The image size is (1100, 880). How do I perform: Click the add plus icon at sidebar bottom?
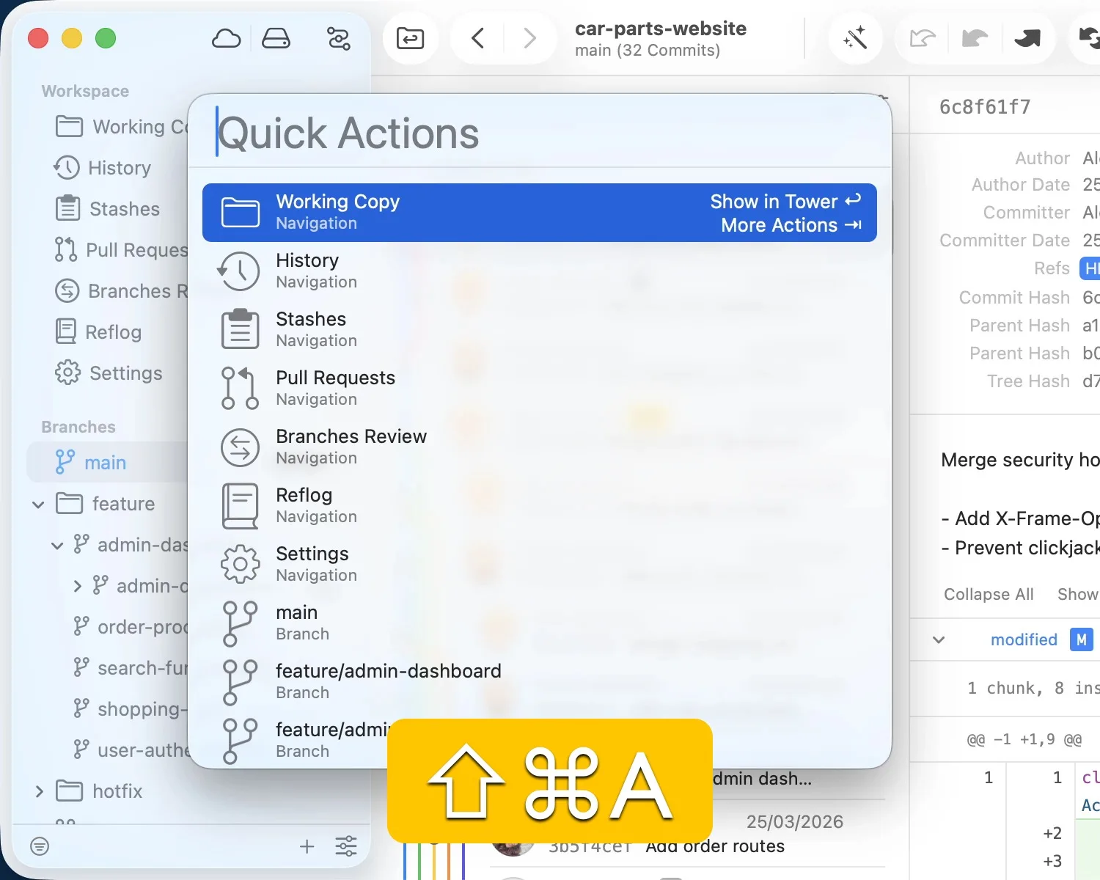click(307, 847)
